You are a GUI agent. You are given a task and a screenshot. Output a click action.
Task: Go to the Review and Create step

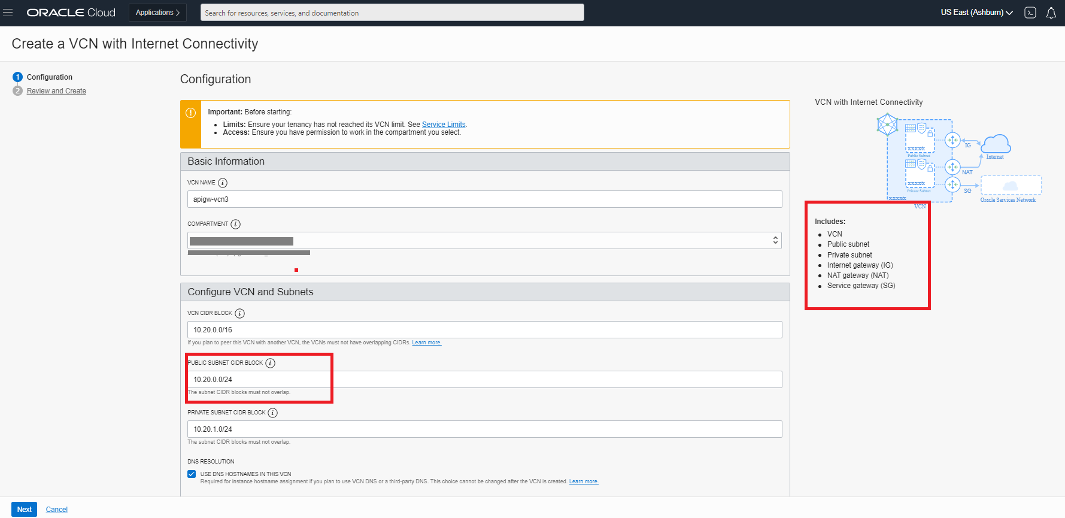(56, 91)
